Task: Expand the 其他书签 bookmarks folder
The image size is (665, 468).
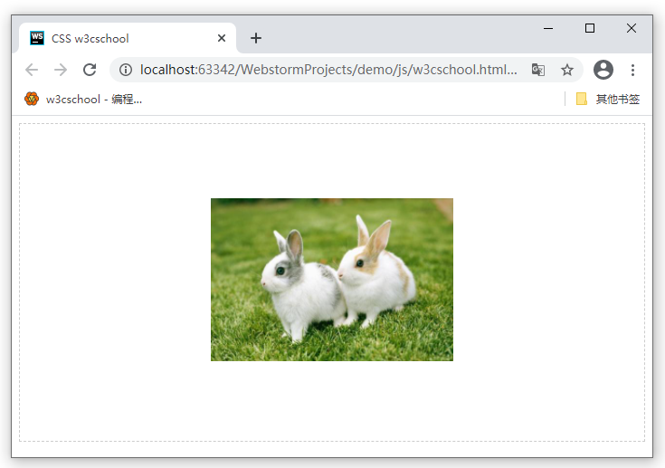Action: [x=608, y=99]
